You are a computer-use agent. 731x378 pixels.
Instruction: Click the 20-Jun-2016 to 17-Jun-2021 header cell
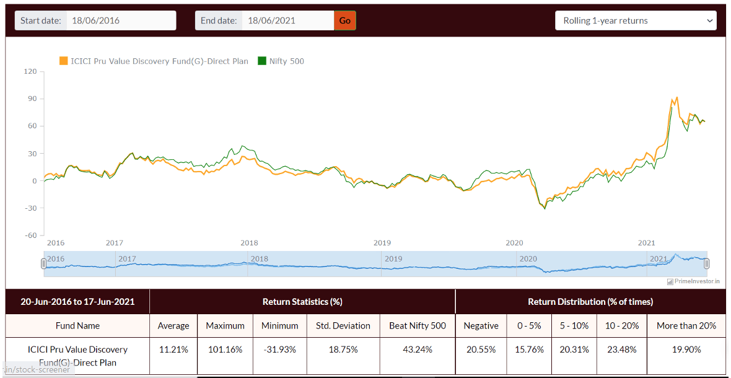click(x=77, y=302)
